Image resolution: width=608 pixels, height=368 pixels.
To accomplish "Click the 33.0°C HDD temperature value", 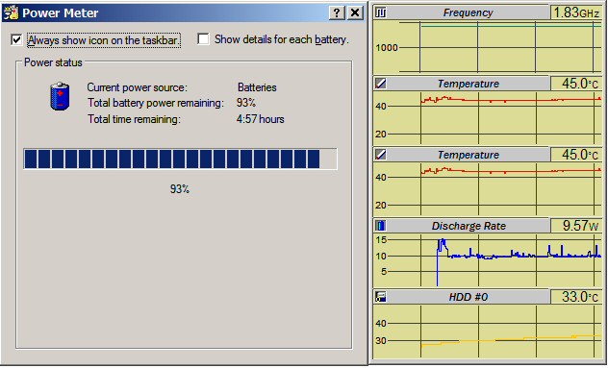I will [x=576, y=297].
